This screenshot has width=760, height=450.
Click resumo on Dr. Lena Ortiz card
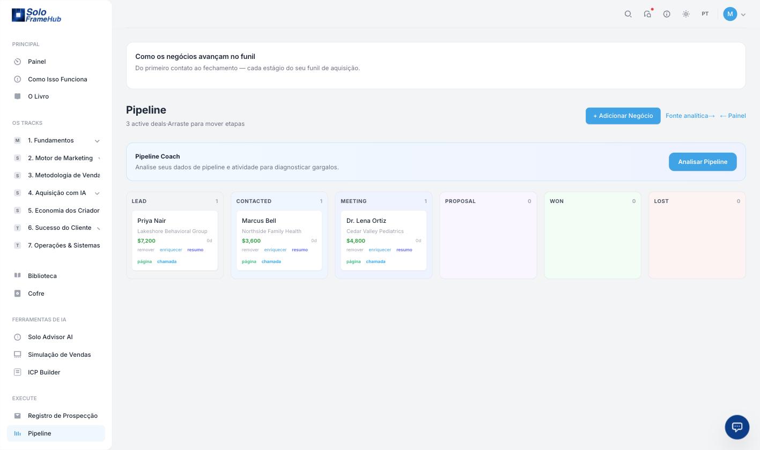pyautogui.click(x=404, y=250)
